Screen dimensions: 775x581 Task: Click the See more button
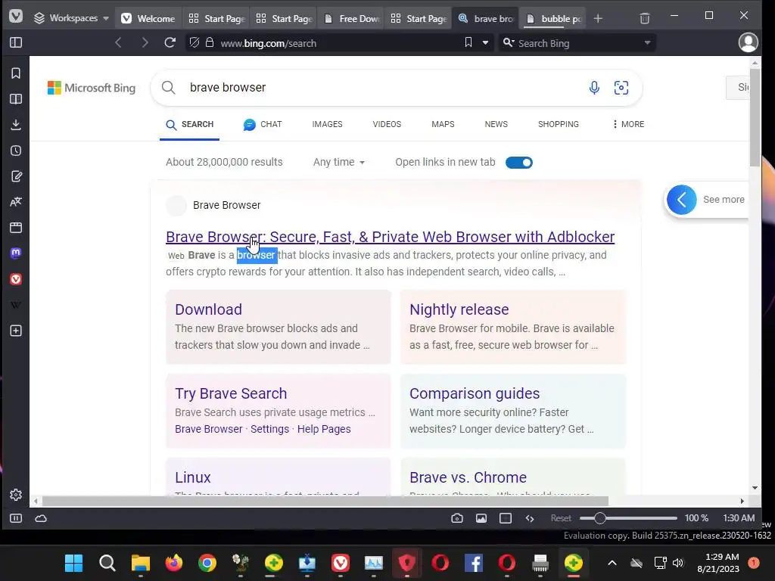point(707,200)
